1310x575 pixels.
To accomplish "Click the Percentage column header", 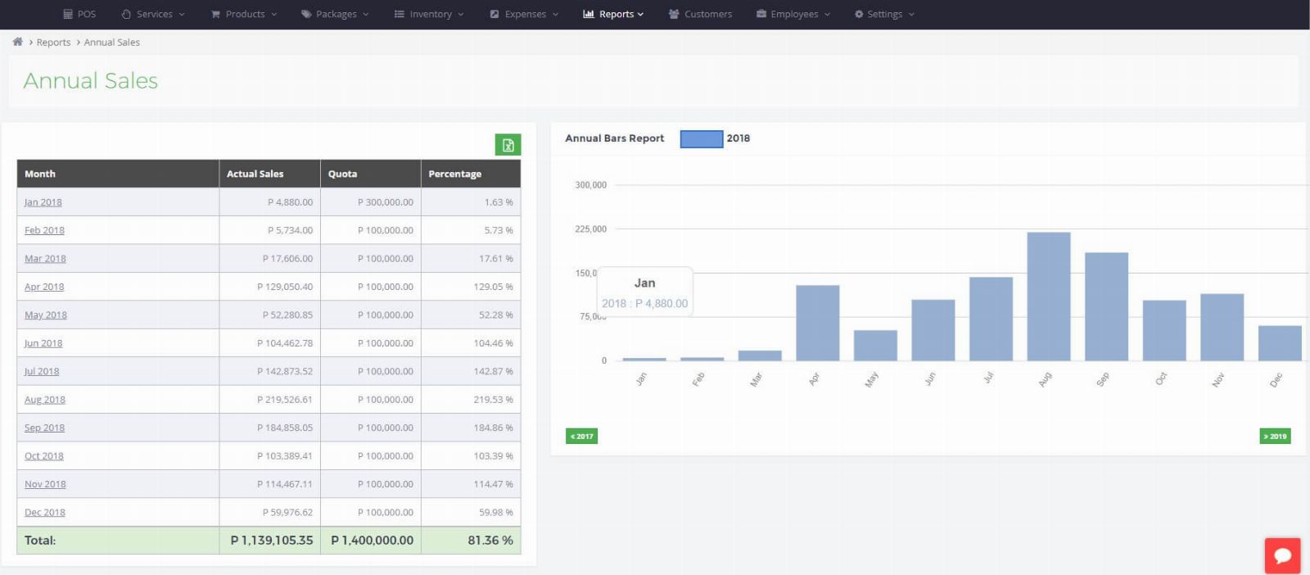I will [471, 174].
